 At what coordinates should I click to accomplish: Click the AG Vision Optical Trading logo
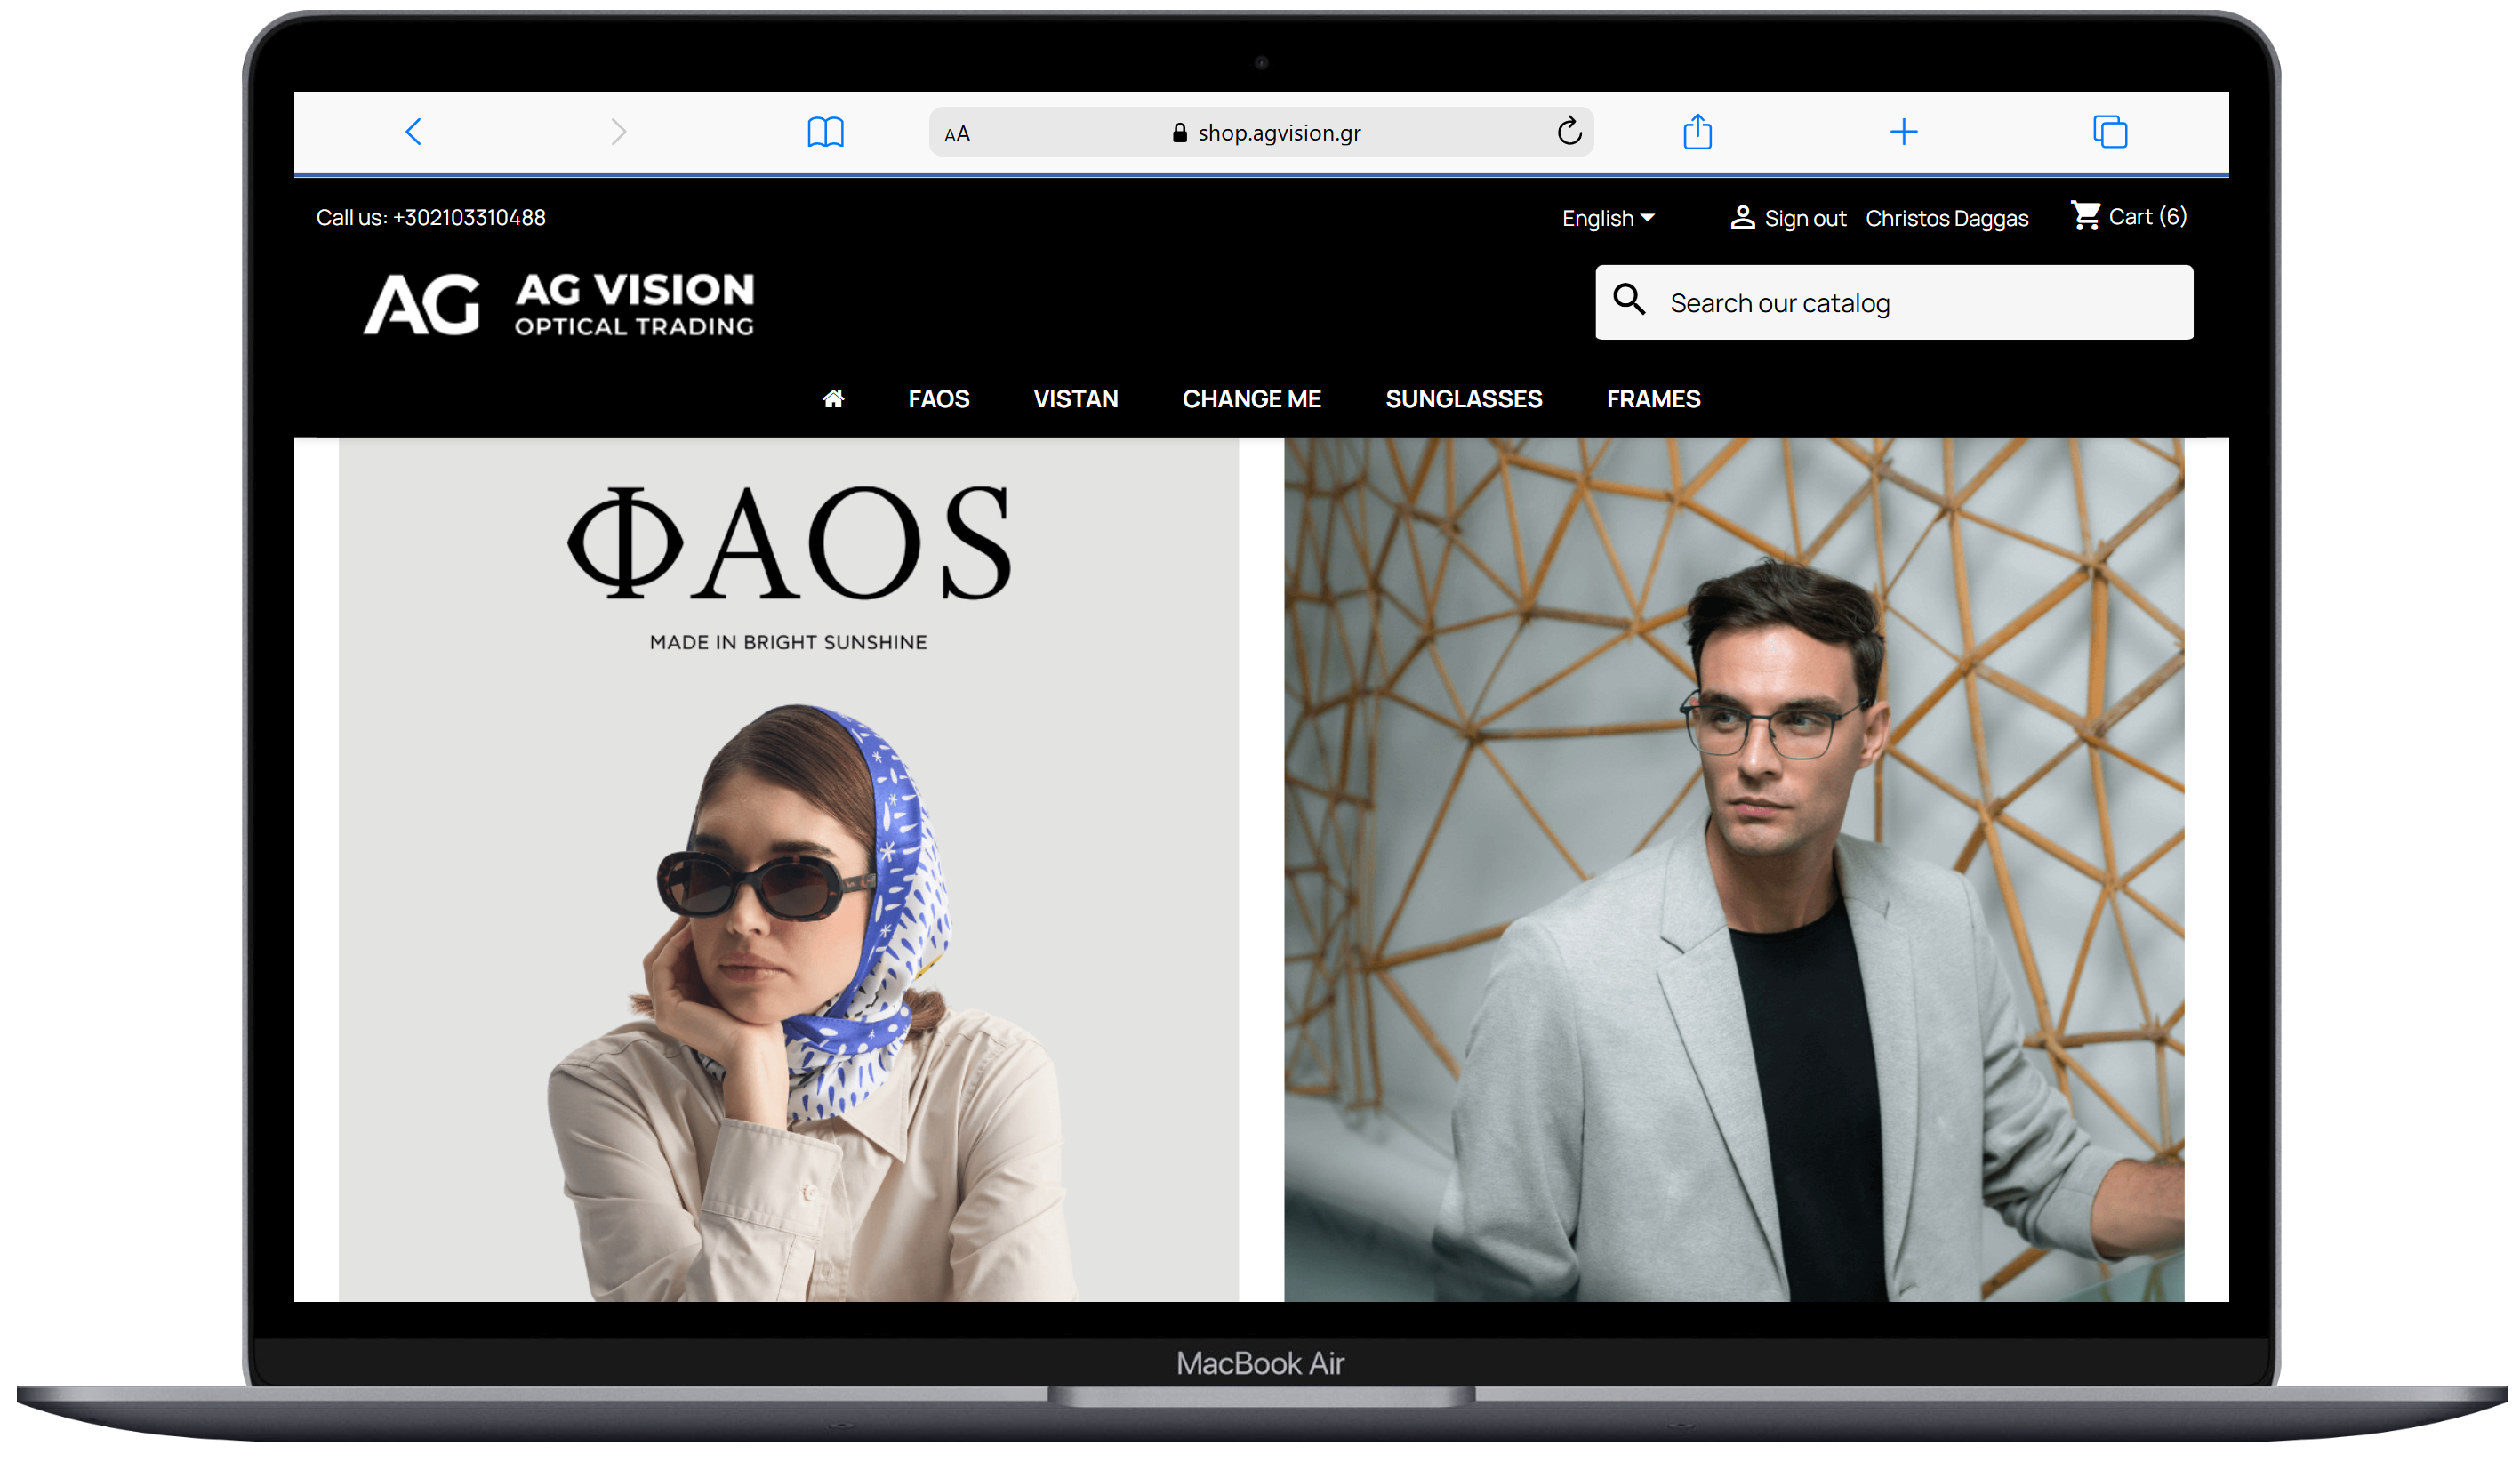point(558,303)
